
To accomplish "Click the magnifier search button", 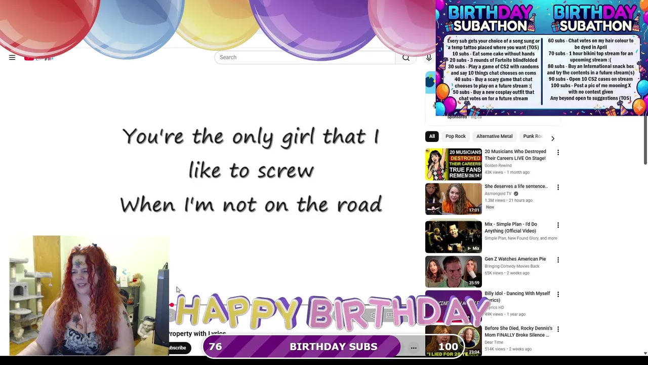I will click(x=406, y=57).
